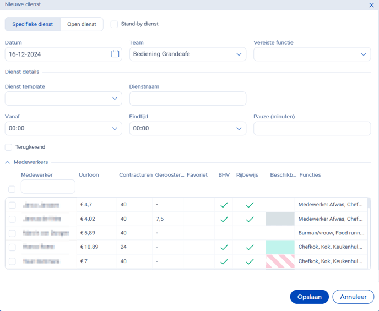
Task: Click BHV checkmark in the €4,7 row
Action: 224,205
